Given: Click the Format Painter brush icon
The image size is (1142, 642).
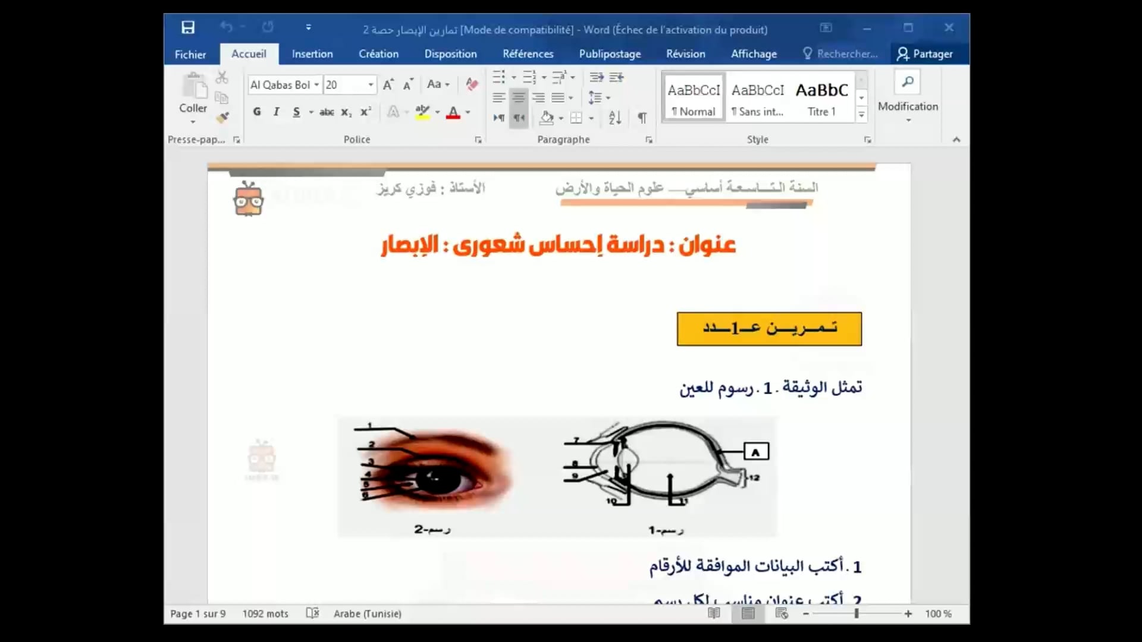Looking at the screenshot, I should tap(222, 118).
